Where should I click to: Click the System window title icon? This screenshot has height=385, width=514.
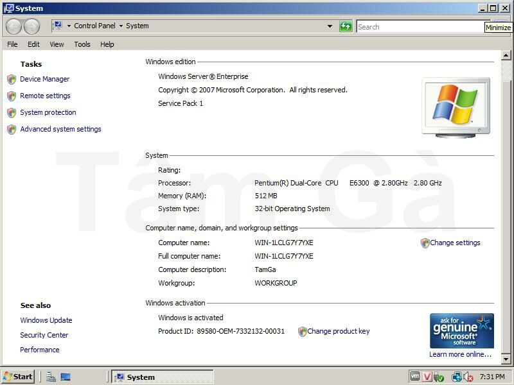click(8, 8)
